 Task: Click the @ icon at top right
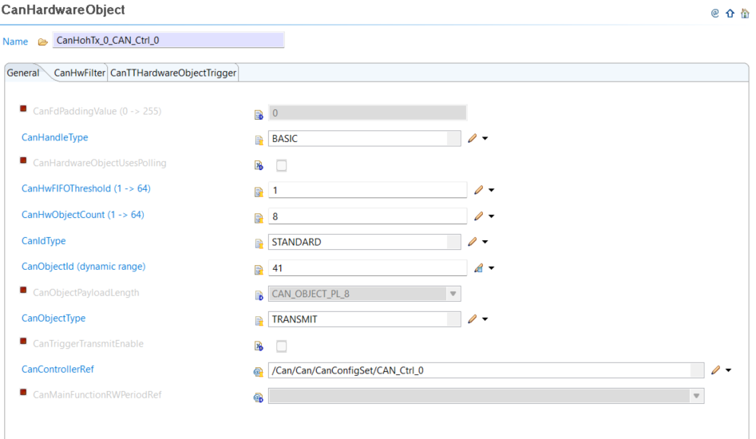pos(714,13)
